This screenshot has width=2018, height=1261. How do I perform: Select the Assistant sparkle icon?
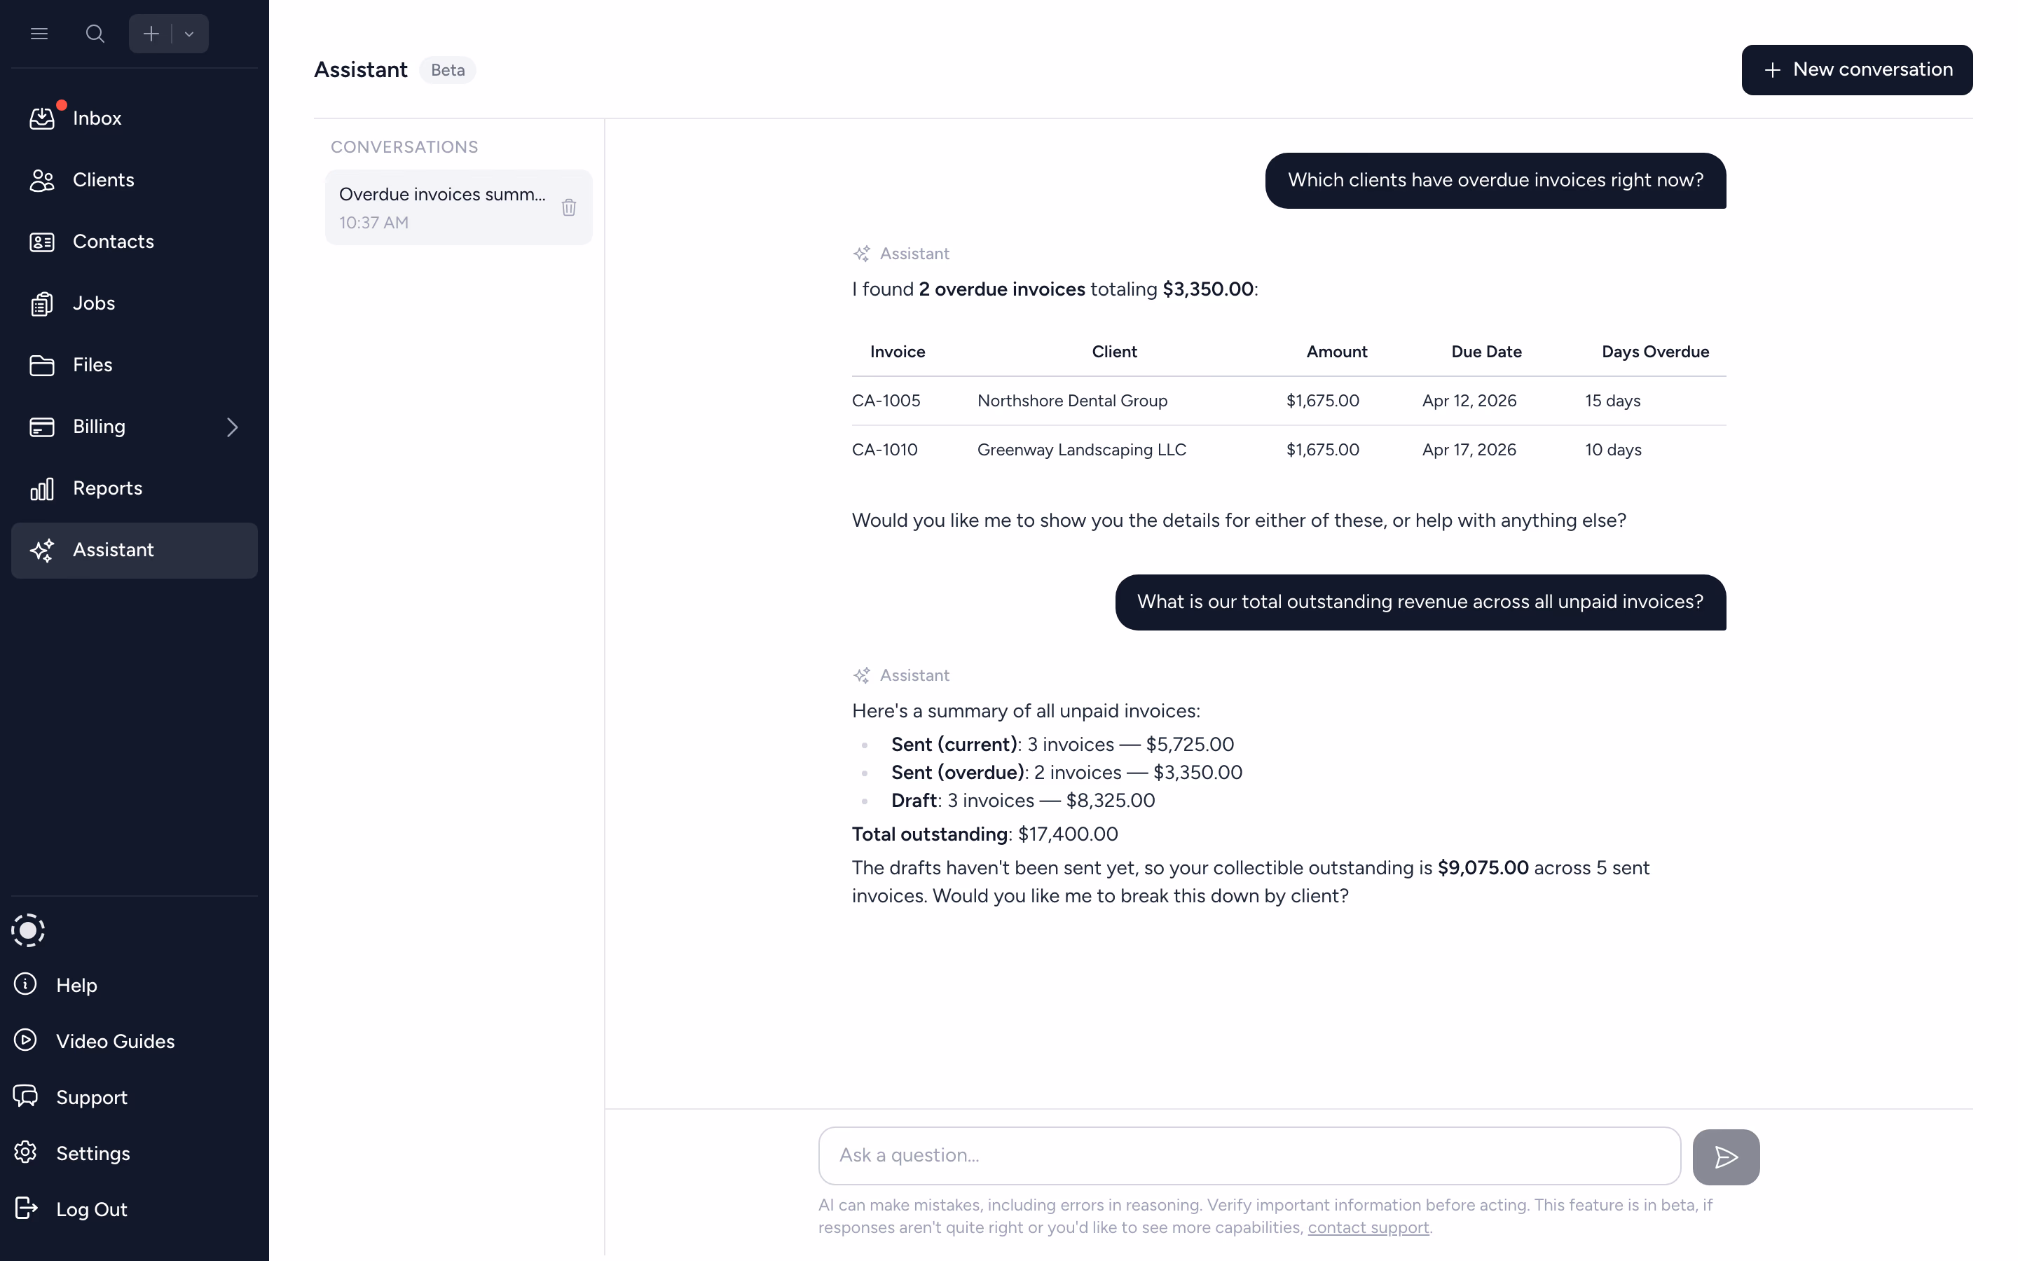[x=42, y=551]
